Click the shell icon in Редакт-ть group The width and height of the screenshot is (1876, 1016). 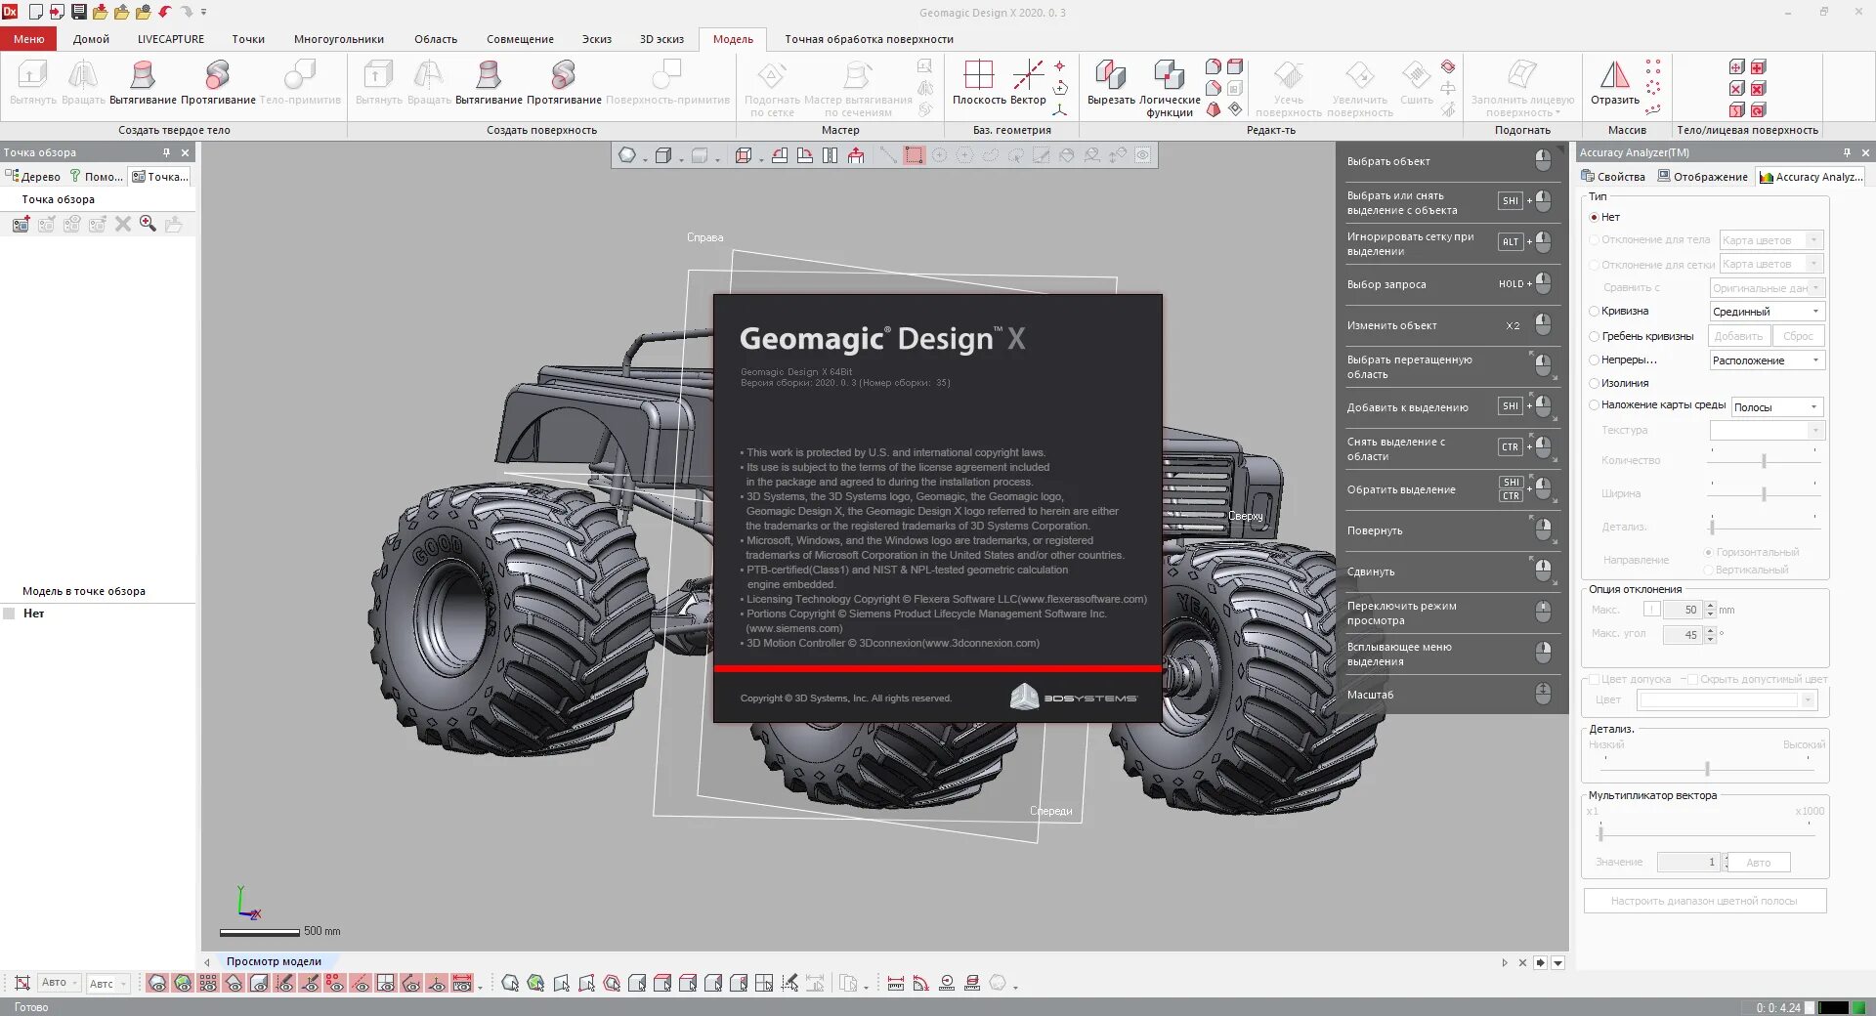click(x=1235, y=66)
